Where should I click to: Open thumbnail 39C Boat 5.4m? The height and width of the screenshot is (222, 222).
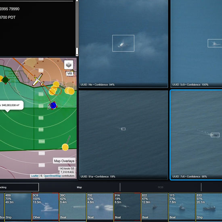click(x=73, y=206)
